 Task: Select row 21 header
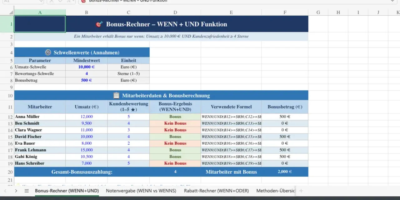pos(7,180)
